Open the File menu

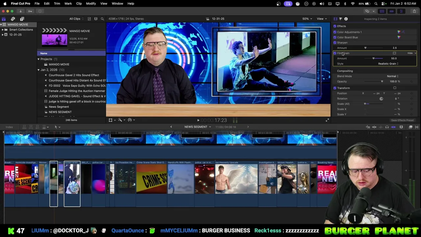37,4
